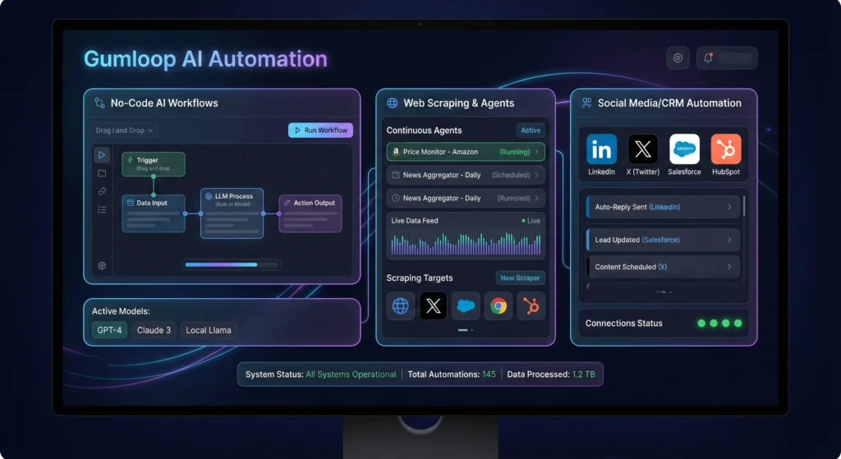Click first green Connections Status dot

[x=701, y=324]
